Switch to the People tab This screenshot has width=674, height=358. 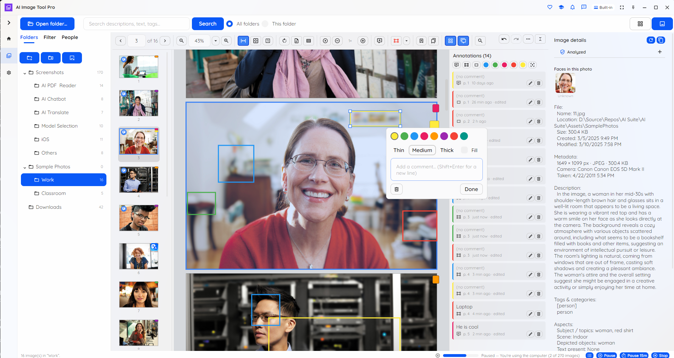pos(70,37)
